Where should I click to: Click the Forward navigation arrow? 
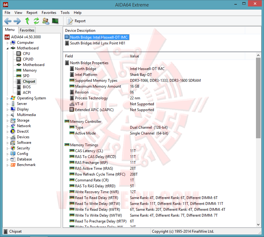pyautogui.click(x=17, y=21)
